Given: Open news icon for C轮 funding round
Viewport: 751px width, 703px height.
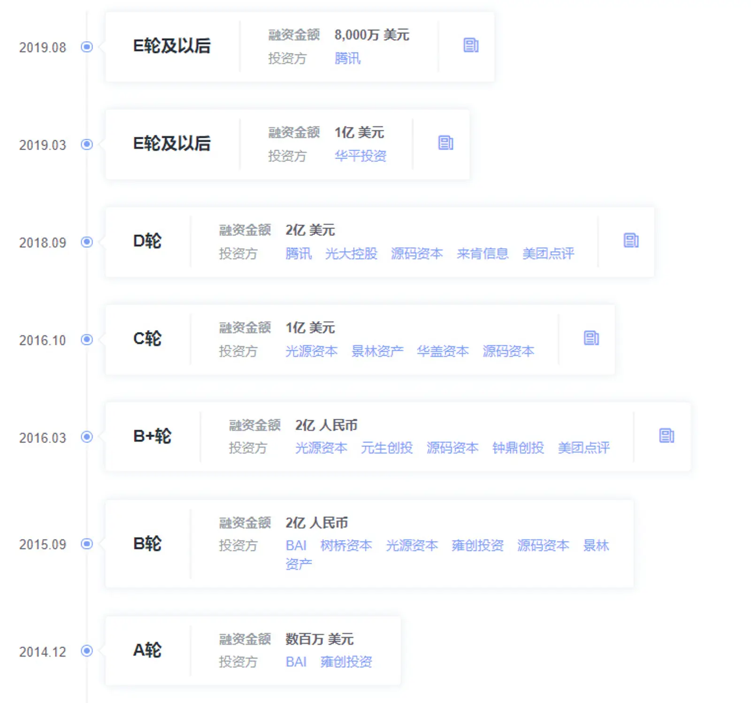Looking at the screenshot, I should (591, 338).
